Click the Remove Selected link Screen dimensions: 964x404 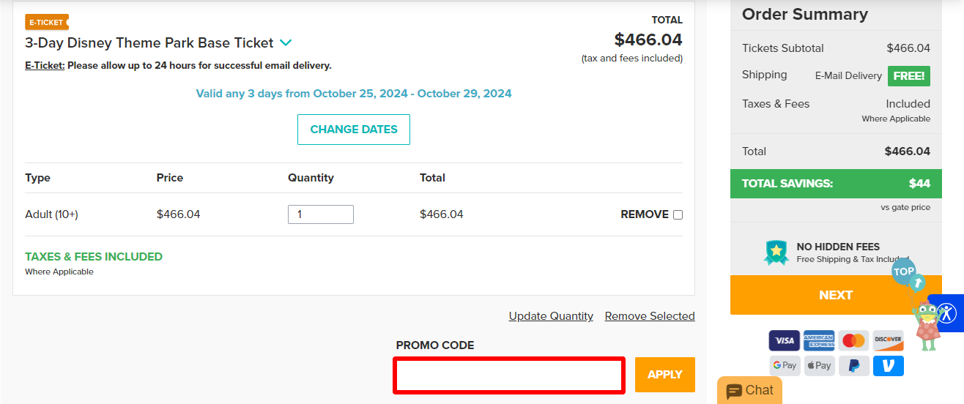coord(650,316)
